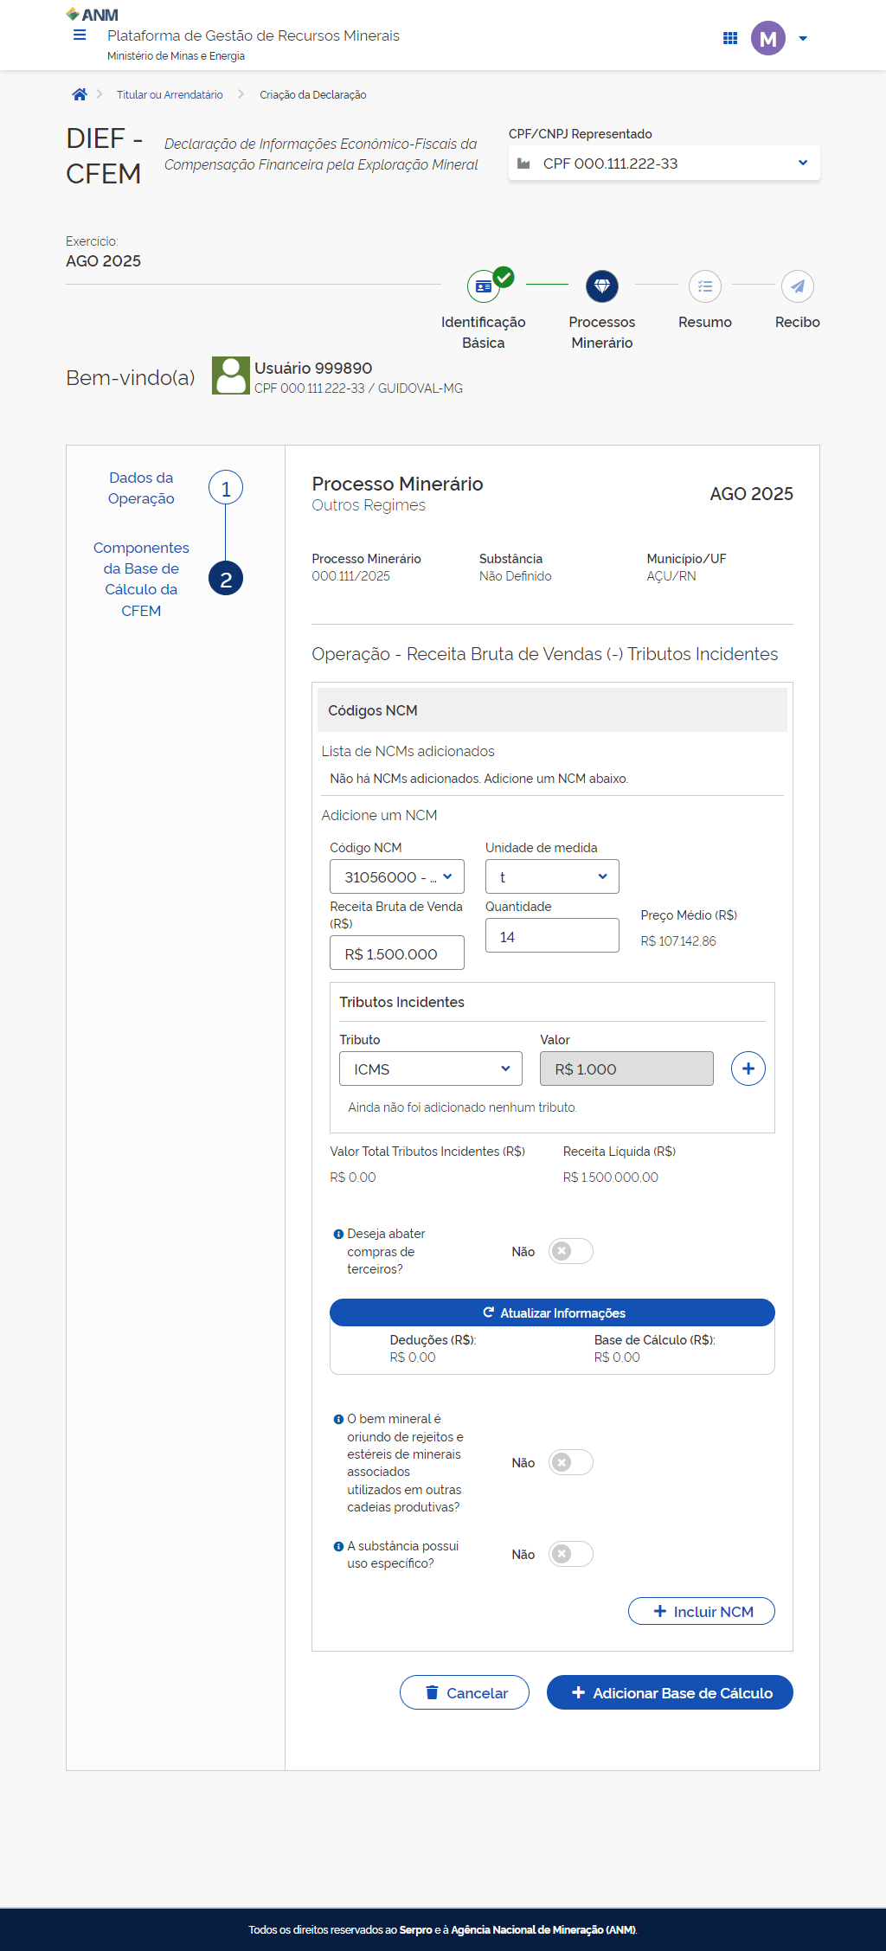This screenshot has width=886, height=1951.
Task: Click Atualizar Informações button
Action: 552,1312
